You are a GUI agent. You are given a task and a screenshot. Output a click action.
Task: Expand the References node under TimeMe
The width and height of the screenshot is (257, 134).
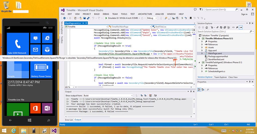point(202,44)
